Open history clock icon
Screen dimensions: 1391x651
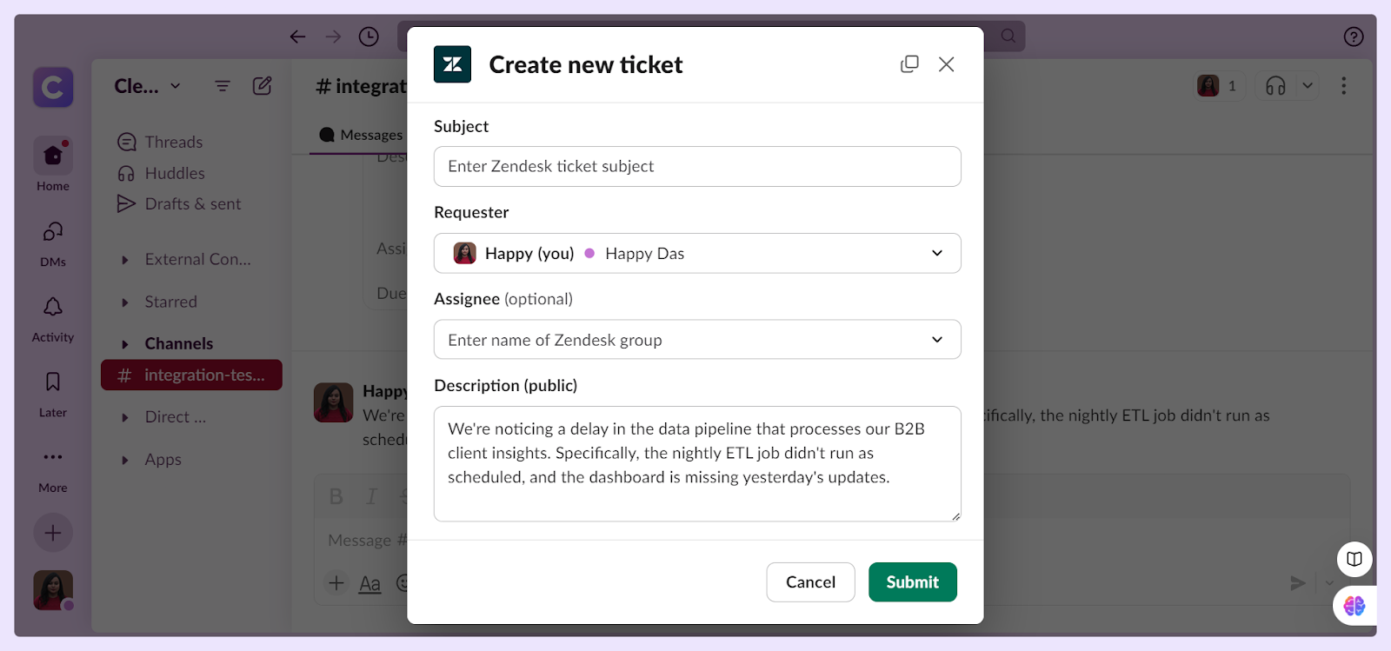(x=369, y=37)
